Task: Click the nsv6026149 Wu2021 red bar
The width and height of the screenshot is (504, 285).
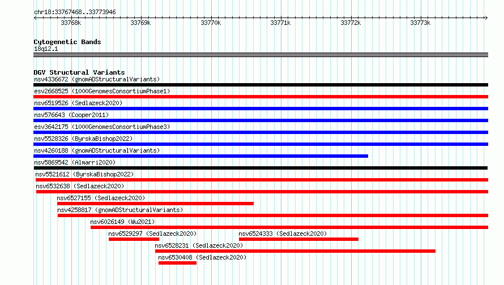Action: pyautogui.click(x=289, y=227)
